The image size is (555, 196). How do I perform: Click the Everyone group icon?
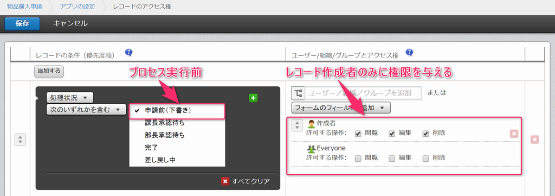(312, 149)
